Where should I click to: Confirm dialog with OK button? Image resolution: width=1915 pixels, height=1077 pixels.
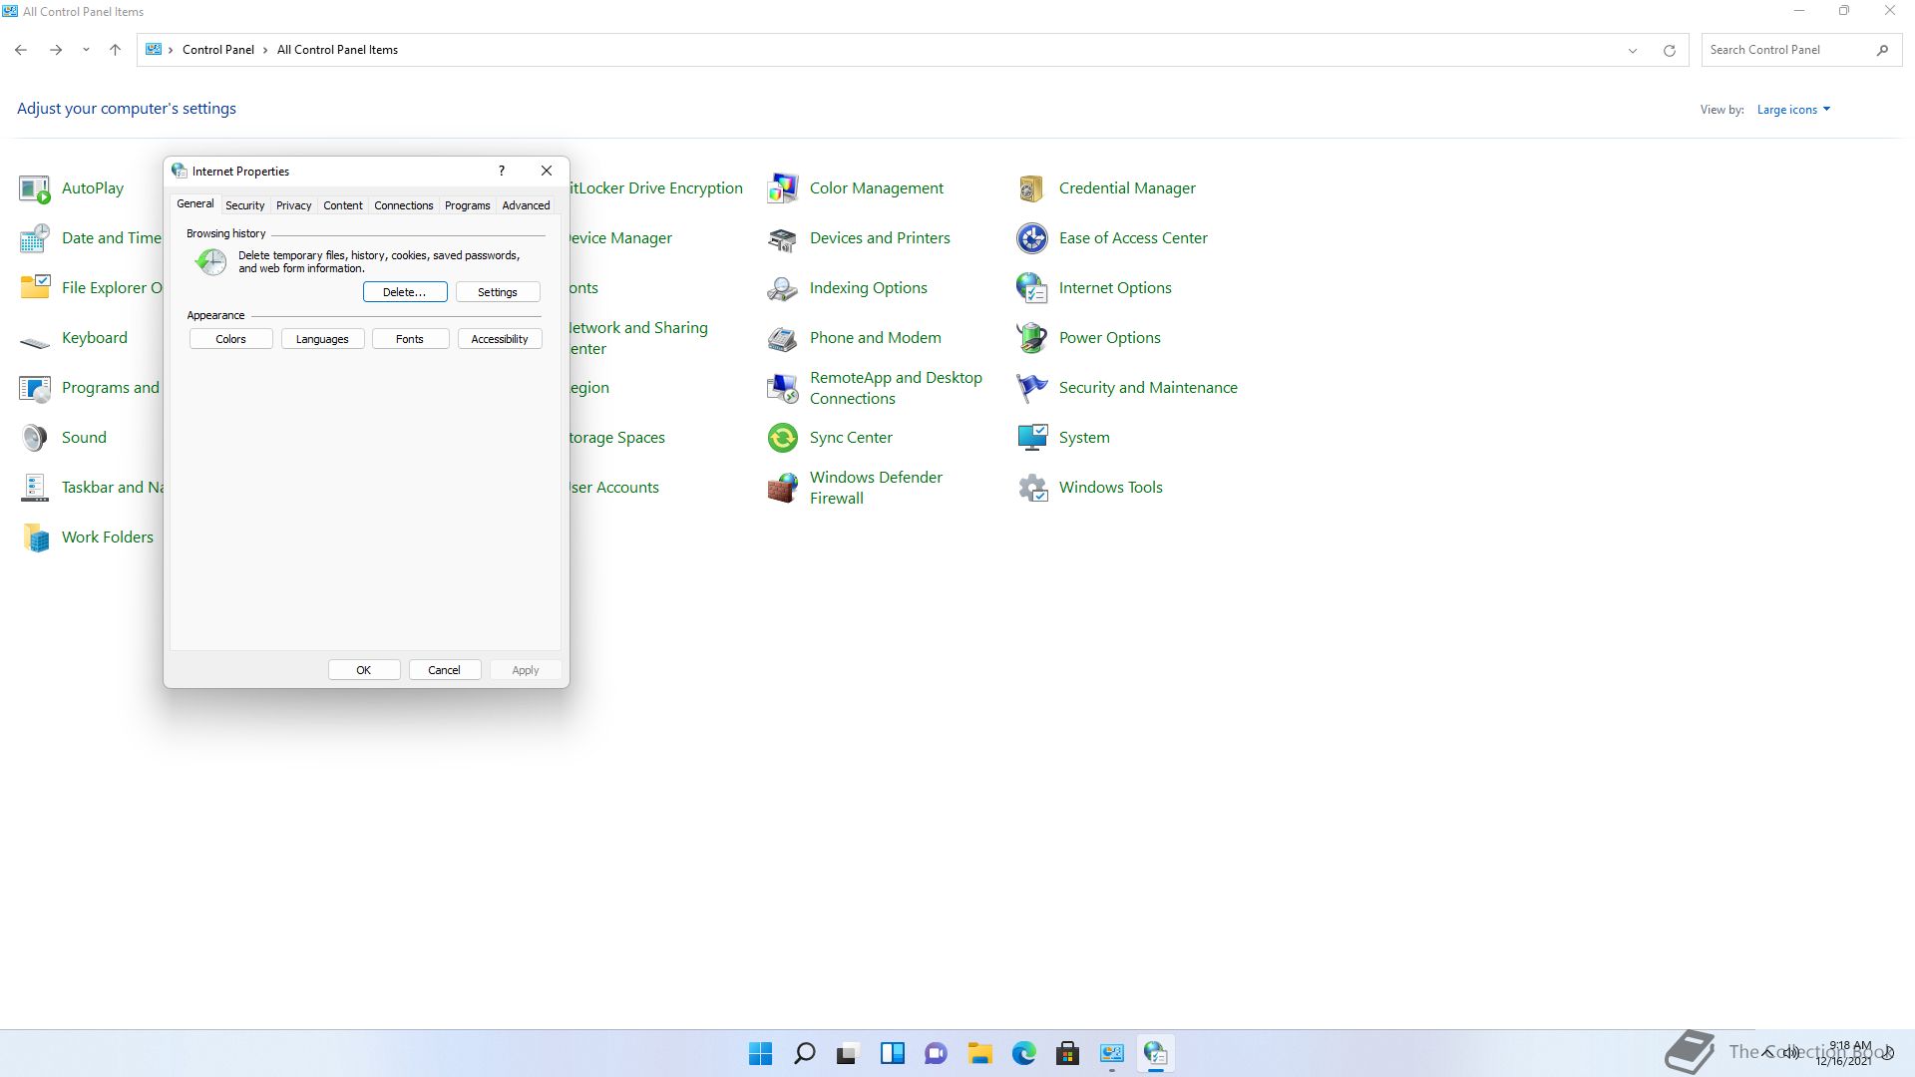[x=364, y=670]
